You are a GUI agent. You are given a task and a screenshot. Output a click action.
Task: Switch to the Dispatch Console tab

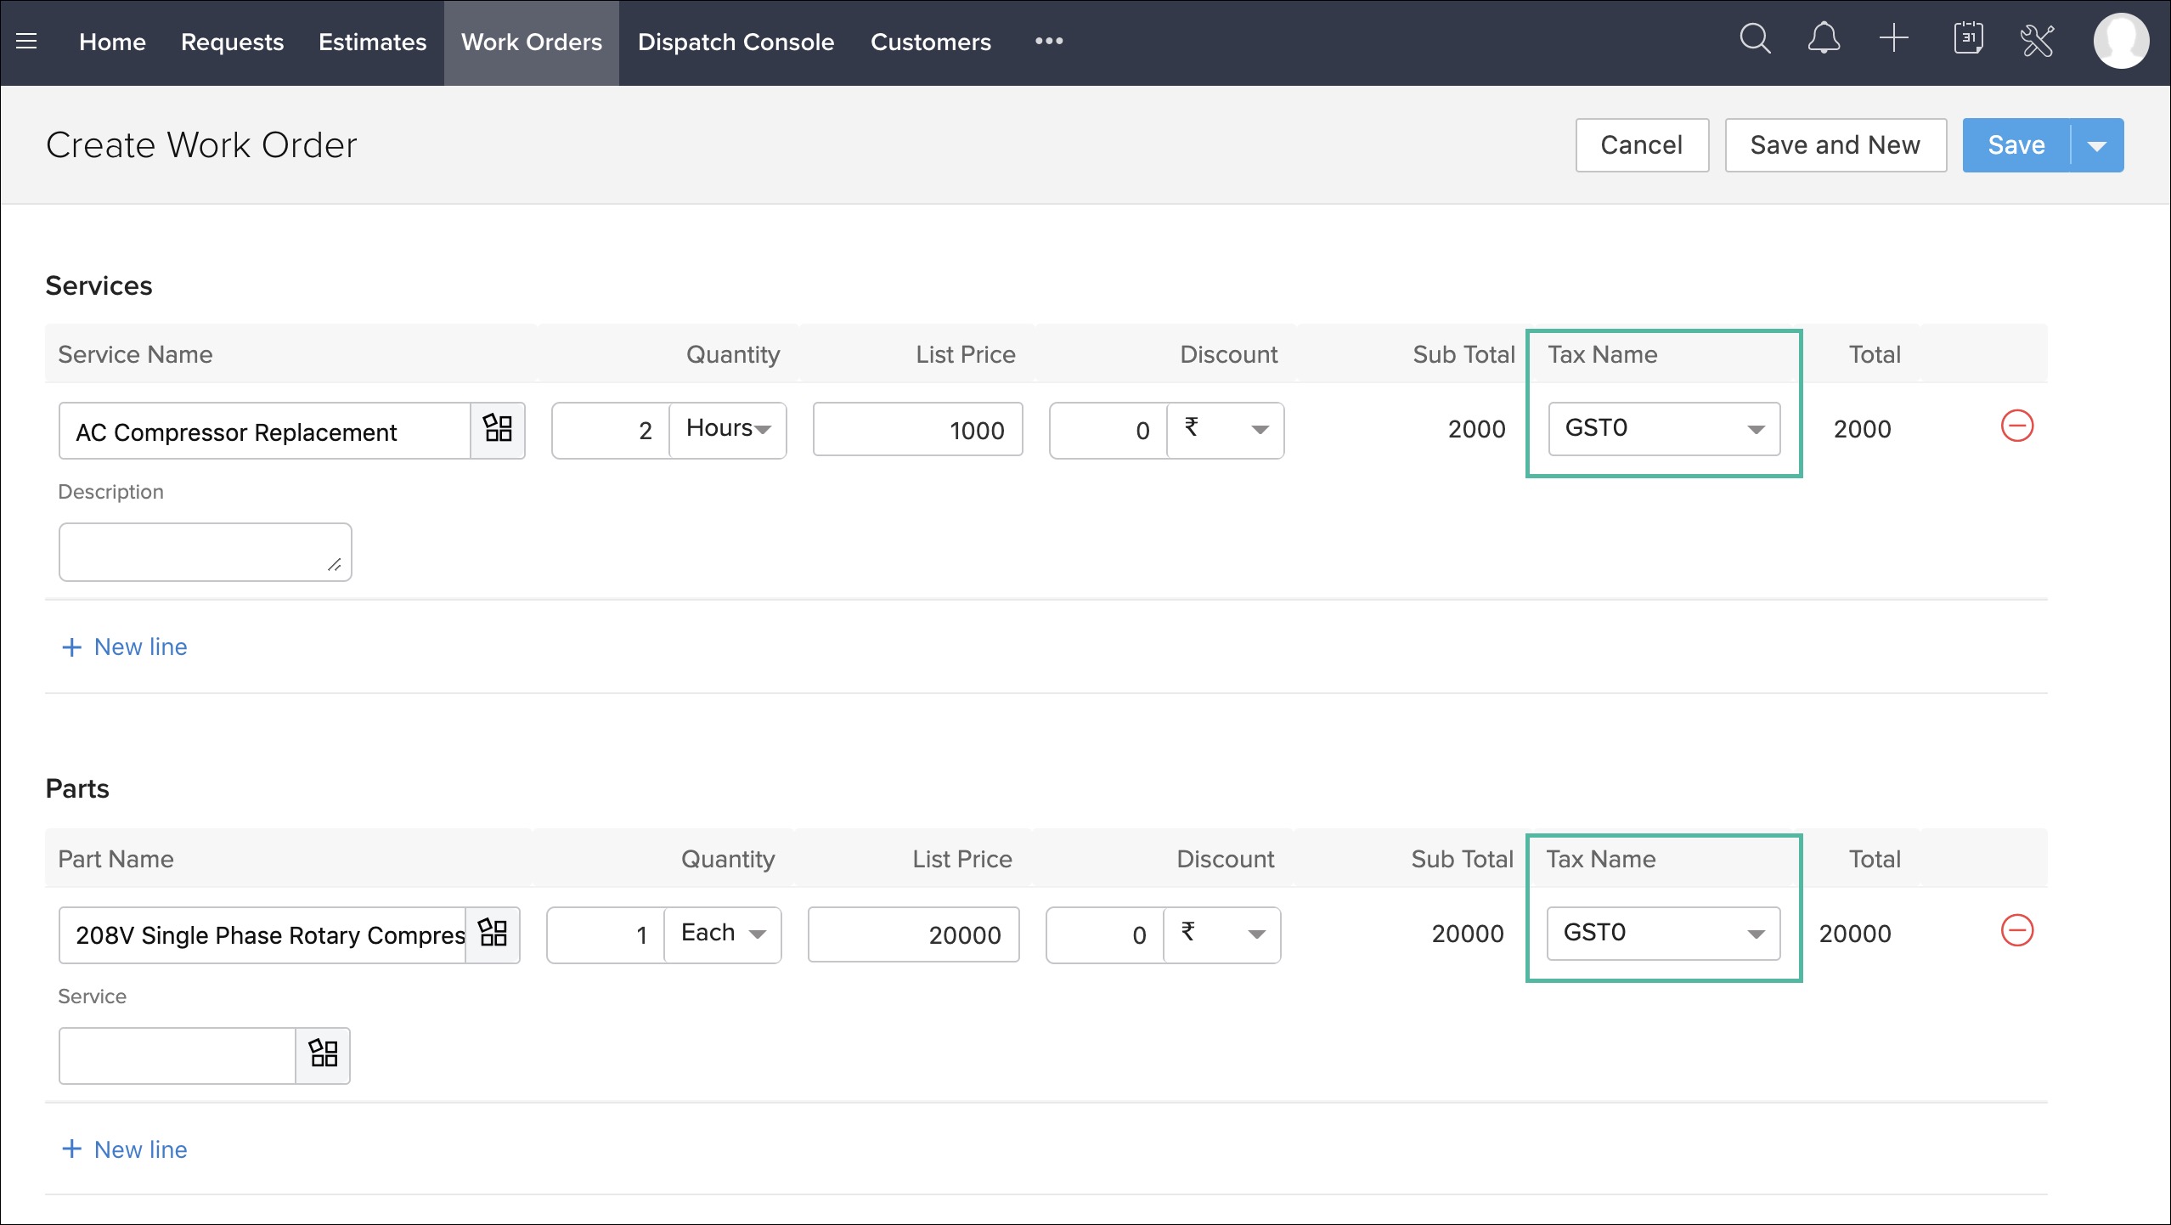coord(736,42)
